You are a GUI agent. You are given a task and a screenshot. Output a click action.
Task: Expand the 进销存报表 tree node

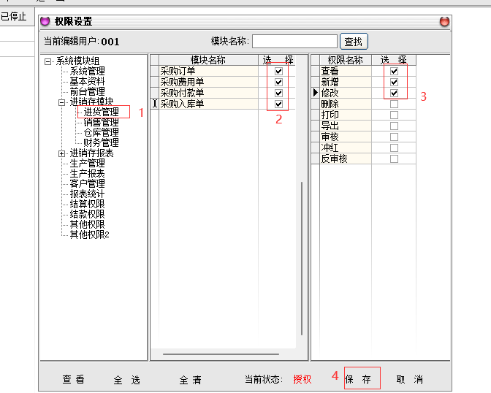(x=62, y=153)
